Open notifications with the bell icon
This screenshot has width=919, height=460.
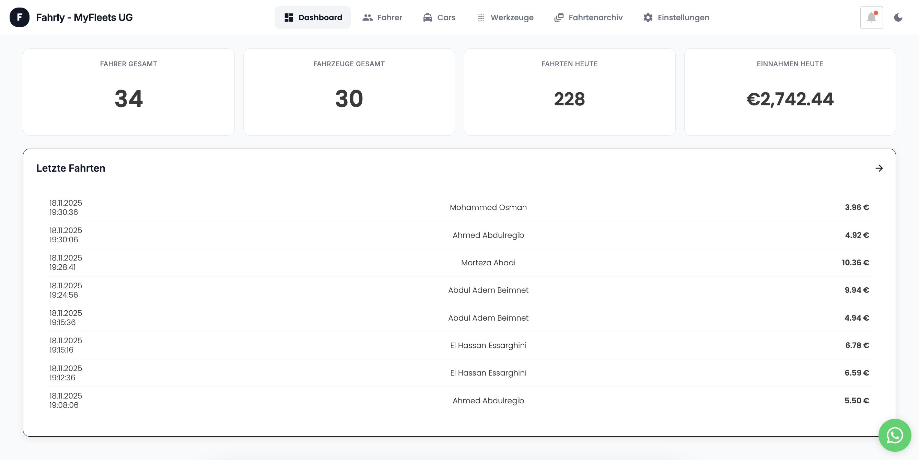[871, 17]
